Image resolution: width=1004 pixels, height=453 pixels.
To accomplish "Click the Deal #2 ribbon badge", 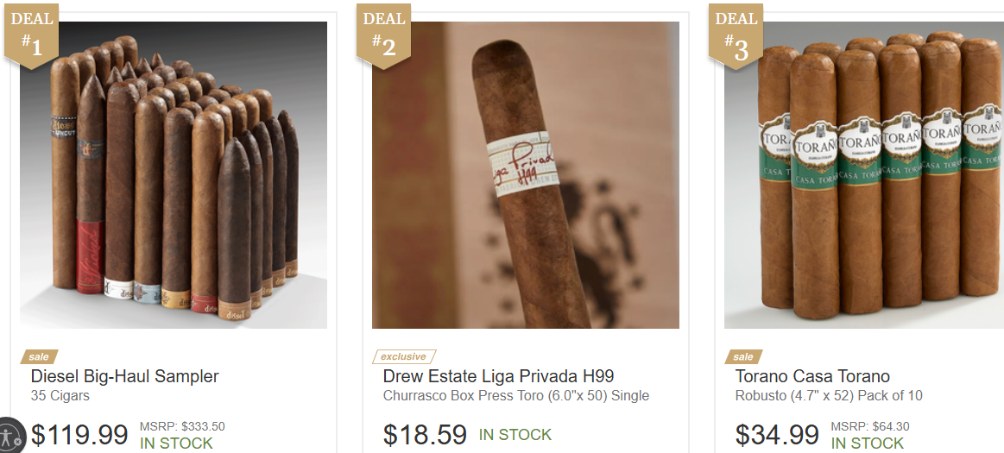I will coord(383,35).
